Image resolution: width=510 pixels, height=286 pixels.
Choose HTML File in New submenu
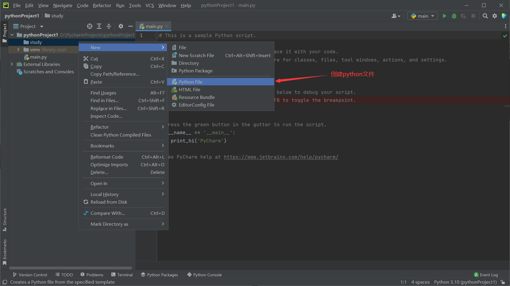pos(221,89)
